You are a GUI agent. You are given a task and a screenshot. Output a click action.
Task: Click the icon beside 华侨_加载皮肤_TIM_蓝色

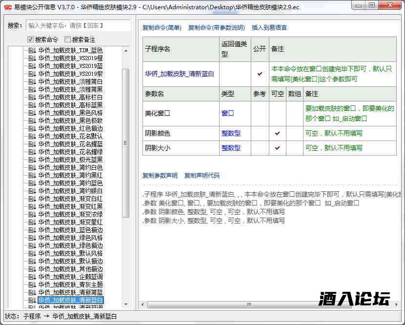(x=32, y=50)
